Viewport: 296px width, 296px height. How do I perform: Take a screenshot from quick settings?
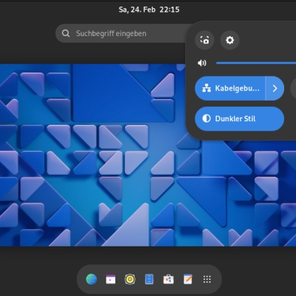(204, 40)
